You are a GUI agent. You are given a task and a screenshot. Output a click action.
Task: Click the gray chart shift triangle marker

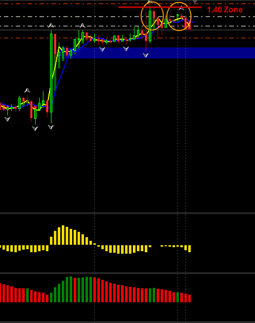coord(195,2)
